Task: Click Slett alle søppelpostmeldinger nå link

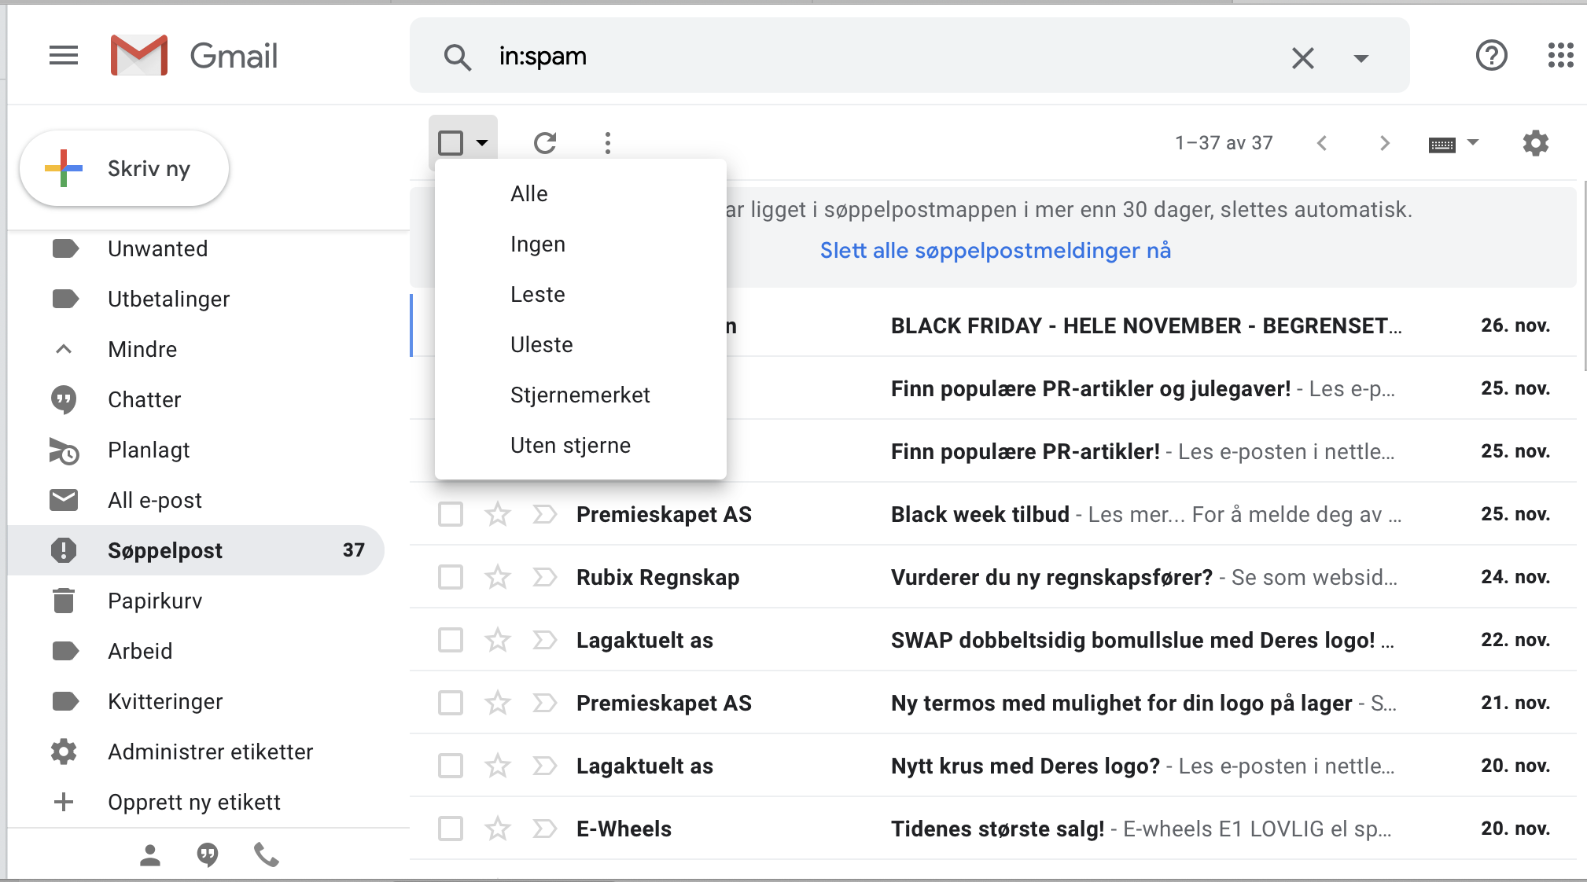Action: tap(994, 250)
